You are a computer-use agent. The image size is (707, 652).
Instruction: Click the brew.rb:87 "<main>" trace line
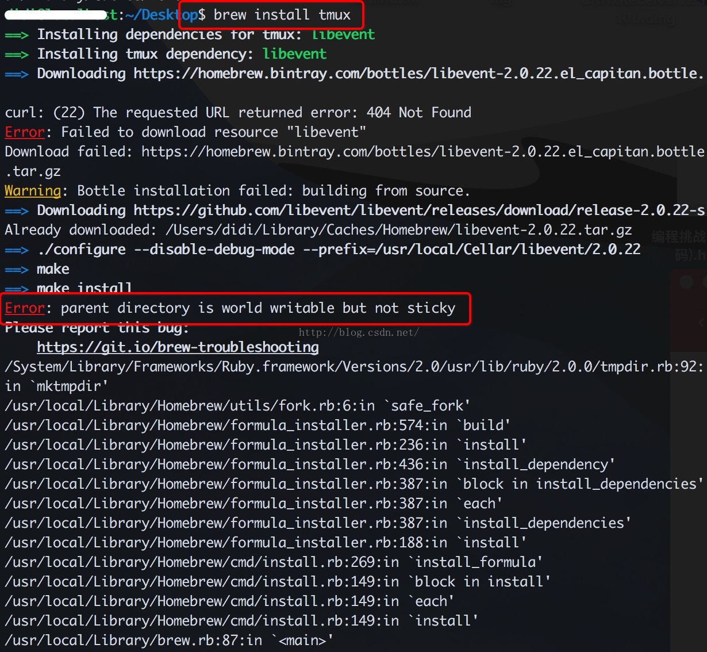168,641
